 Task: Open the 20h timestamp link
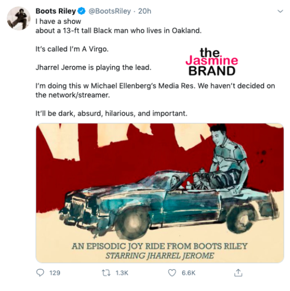coord(144,11)
